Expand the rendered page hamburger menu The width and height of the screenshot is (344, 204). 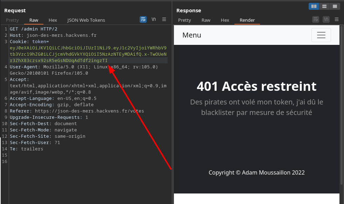coord(321,35)
